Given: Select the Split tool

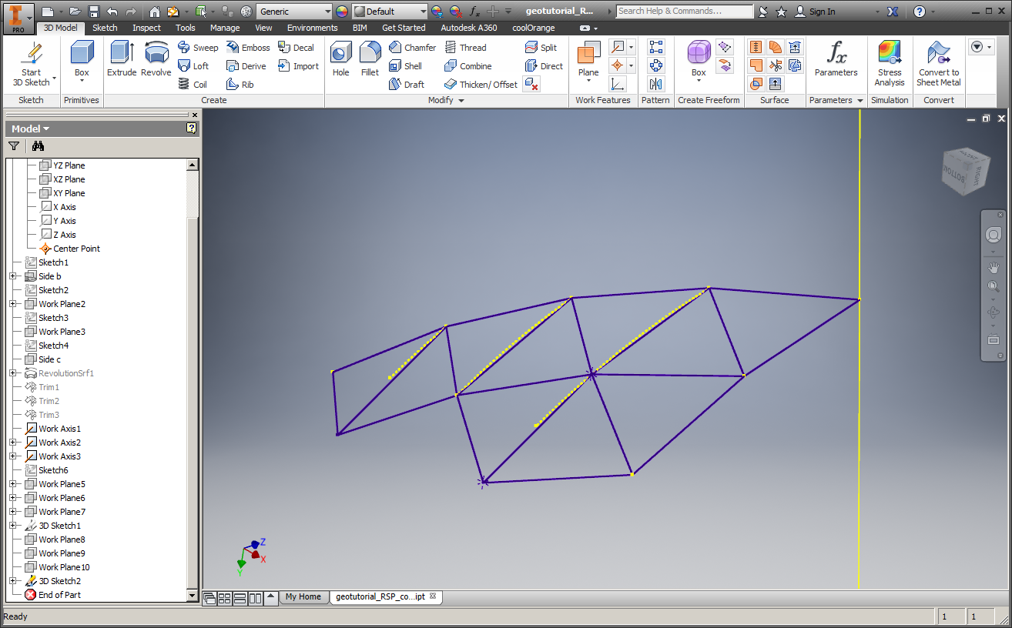Looking at the screenshot, I should [541, 48].
